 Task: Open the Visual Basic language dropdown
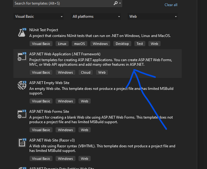38,17
